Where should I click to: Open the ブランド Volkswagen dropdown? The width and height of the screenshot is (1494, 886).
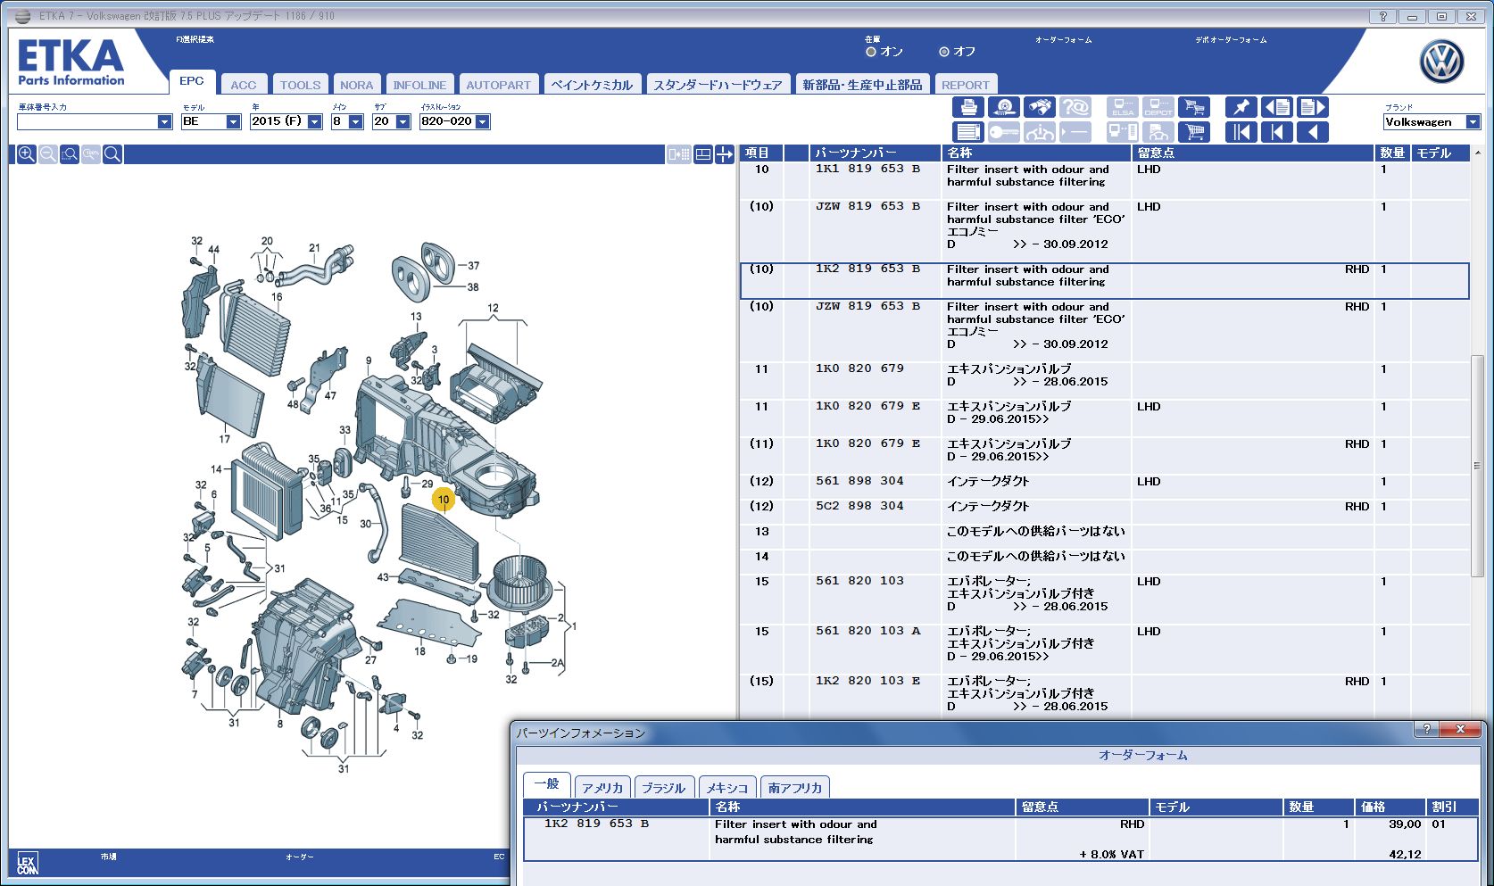(1473, 122)
